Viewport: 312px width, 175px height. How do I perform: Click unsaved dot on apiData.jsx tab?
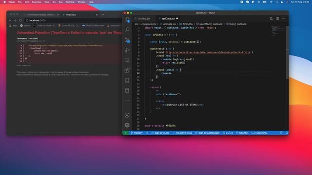coord(177,18)
